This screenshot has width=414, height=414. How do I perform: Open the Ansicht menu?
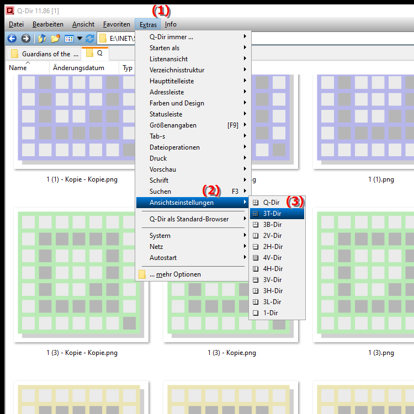coord(83,24)
